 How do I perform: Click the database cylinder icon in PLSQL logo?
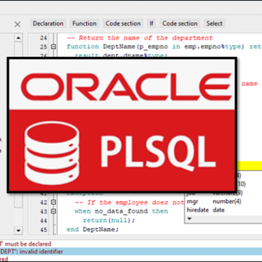(52, 153)
